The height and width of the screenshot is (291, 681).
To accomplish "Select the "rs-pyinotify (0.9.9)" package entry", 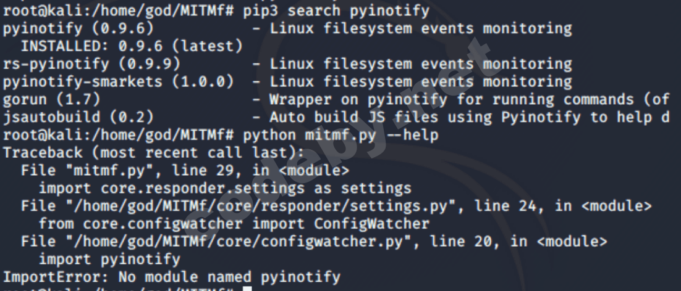I will click(91, 64).
